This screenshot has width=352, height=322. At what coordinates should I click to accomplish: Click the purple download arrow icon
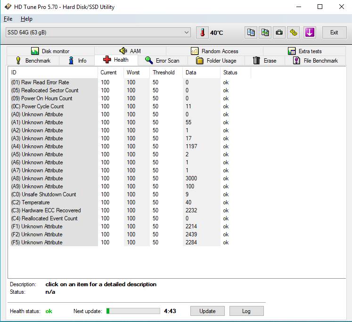[x=310, y=32]
